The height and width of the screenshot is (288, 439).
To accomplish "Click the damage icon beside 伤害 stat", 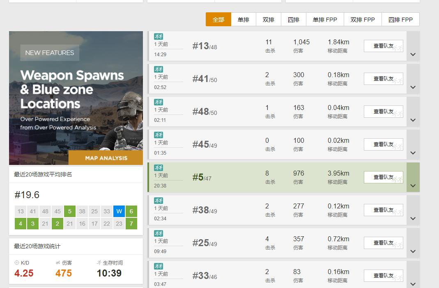I will point(58,263).
